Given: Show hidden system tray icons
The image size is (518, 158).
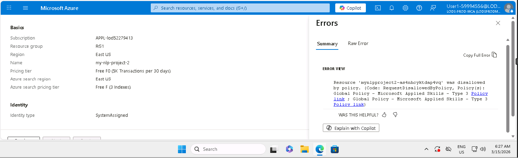Looking at the screenshot, I should click(x=426, y=149).
